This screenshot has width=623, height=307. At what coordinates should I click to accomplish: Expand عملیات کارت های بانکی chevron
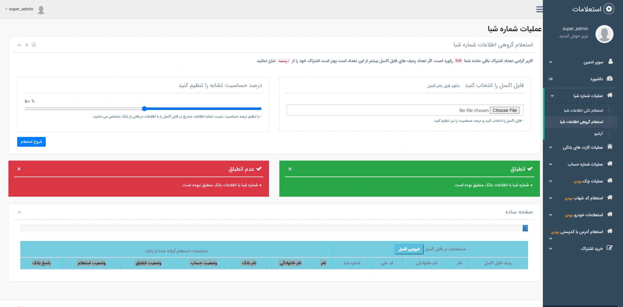tap(551, 147)
